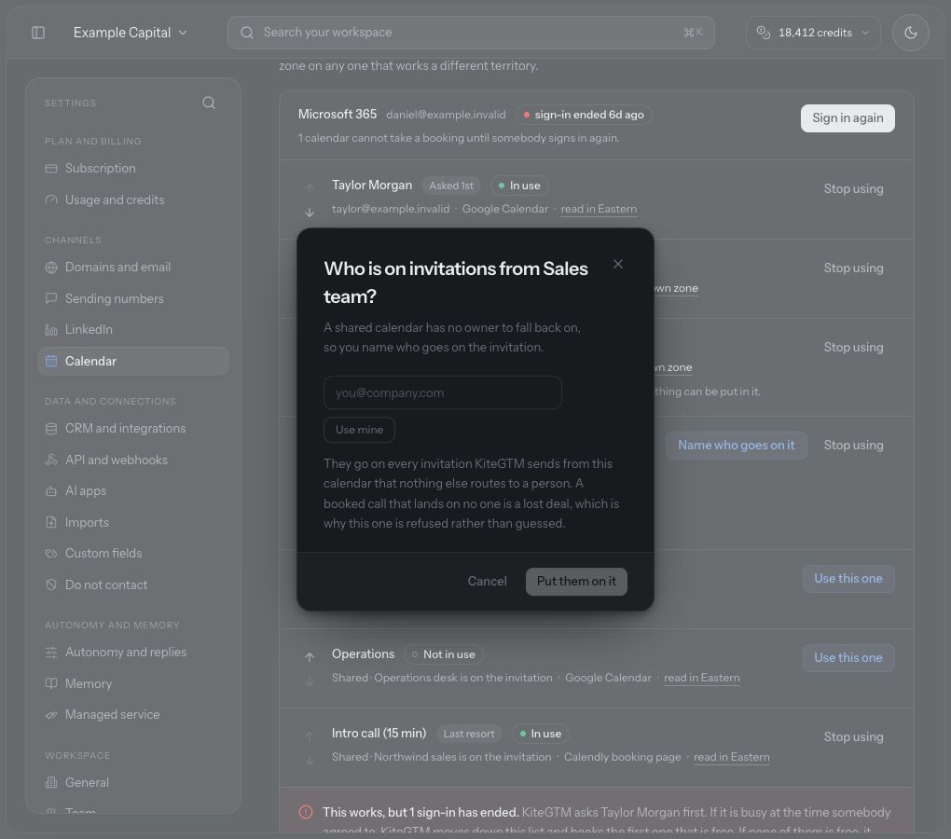Click the you@company.com email field

click(443, 392)
